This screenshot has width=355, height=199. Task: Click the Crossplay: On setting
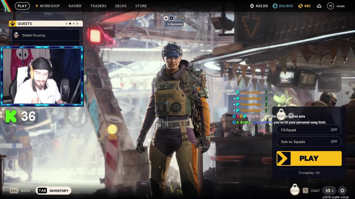coord(309,173)
